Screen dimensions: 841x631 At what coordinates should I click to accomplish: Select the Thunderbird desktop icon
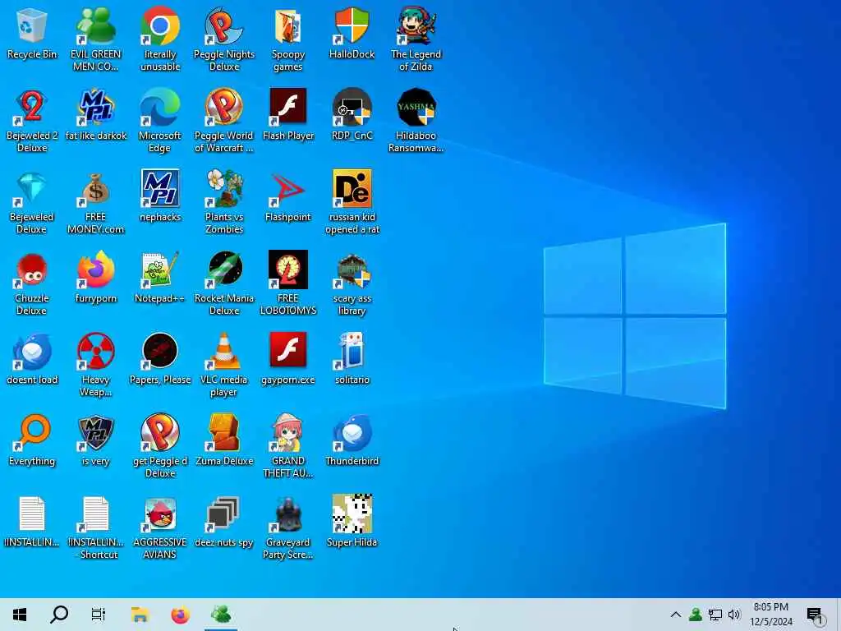[352, 440]
